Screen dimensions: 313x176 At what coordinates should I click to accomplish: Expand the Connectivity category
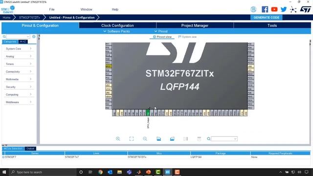pos(19,71)
